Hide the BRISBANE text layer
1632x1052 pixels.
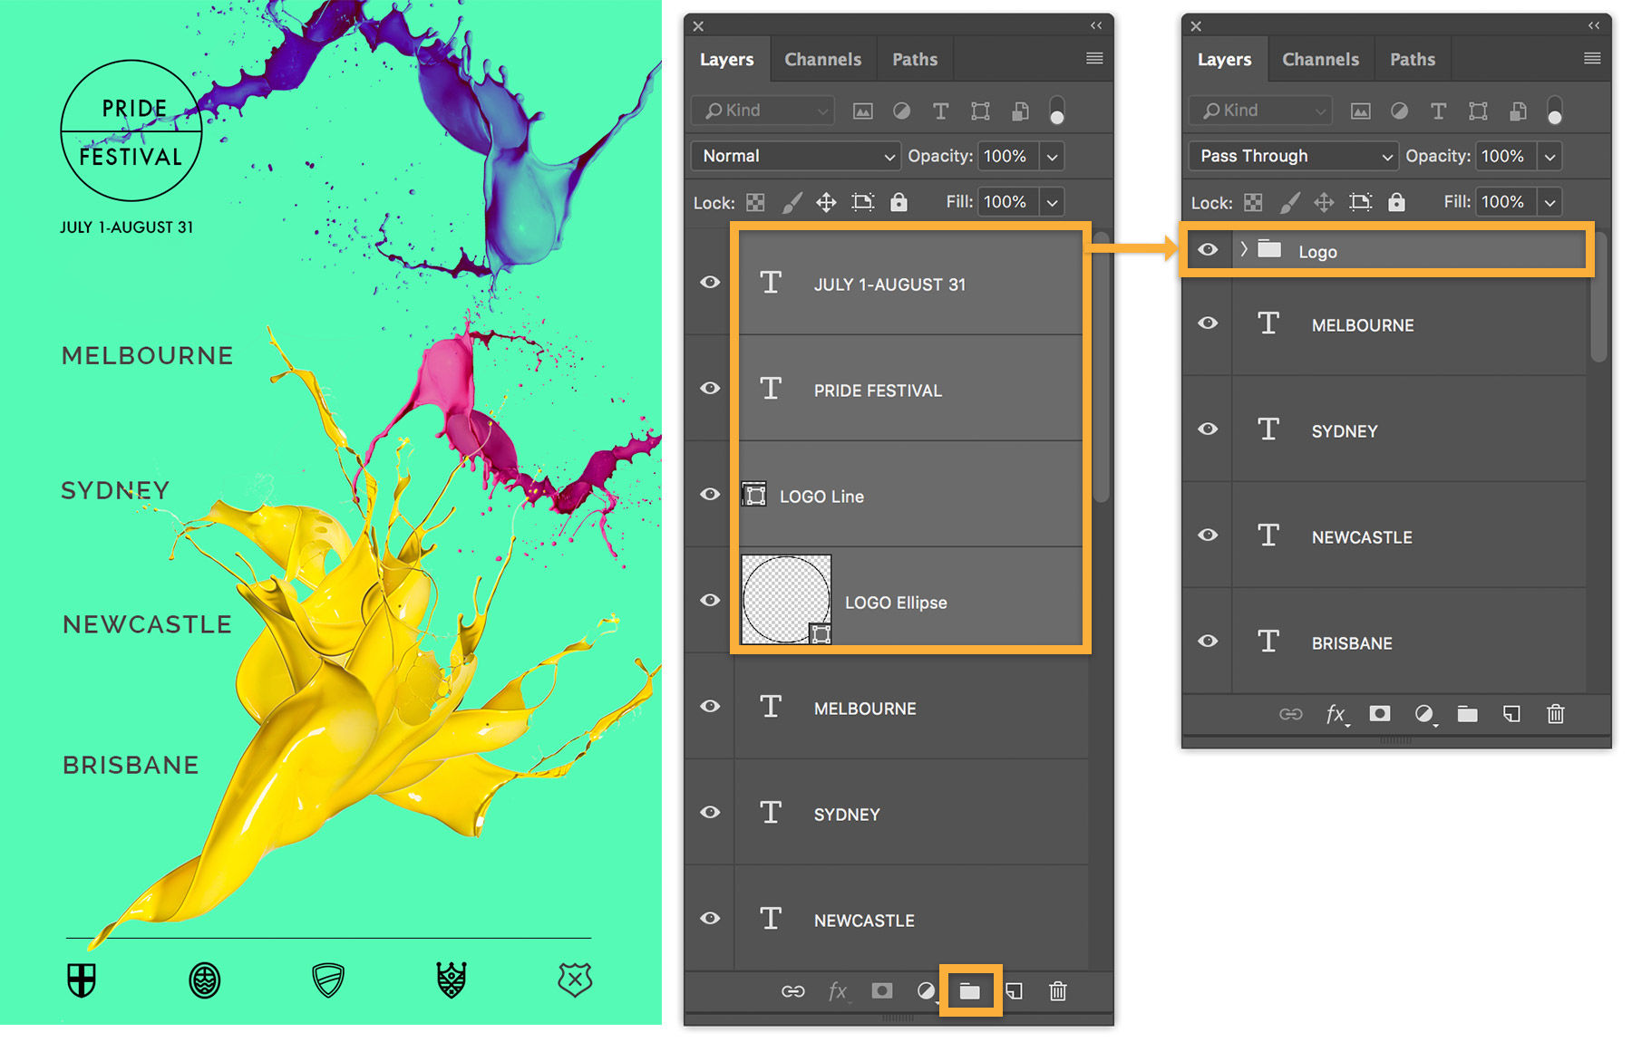(x=1208, y=641)
